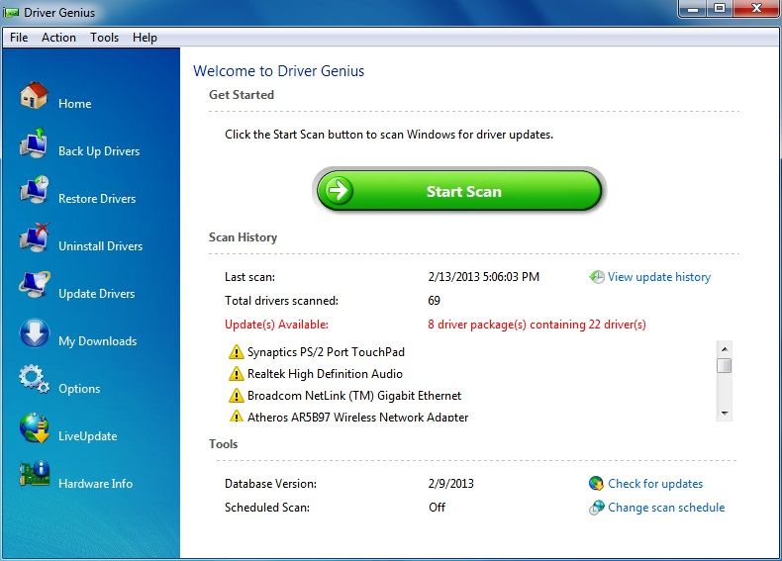Click the 'Update(s) Available:' label
This screenshot has height=561, width=782.
pos(276,325)
